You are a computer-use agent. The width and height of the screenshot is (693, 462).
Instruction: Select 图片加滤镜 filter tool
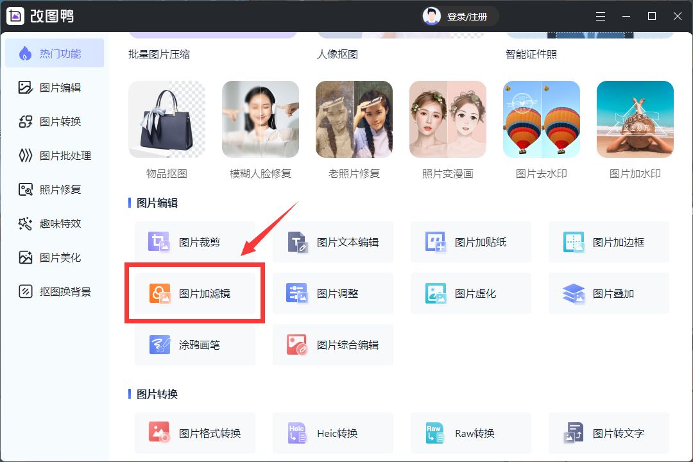(x=194, y=293)
